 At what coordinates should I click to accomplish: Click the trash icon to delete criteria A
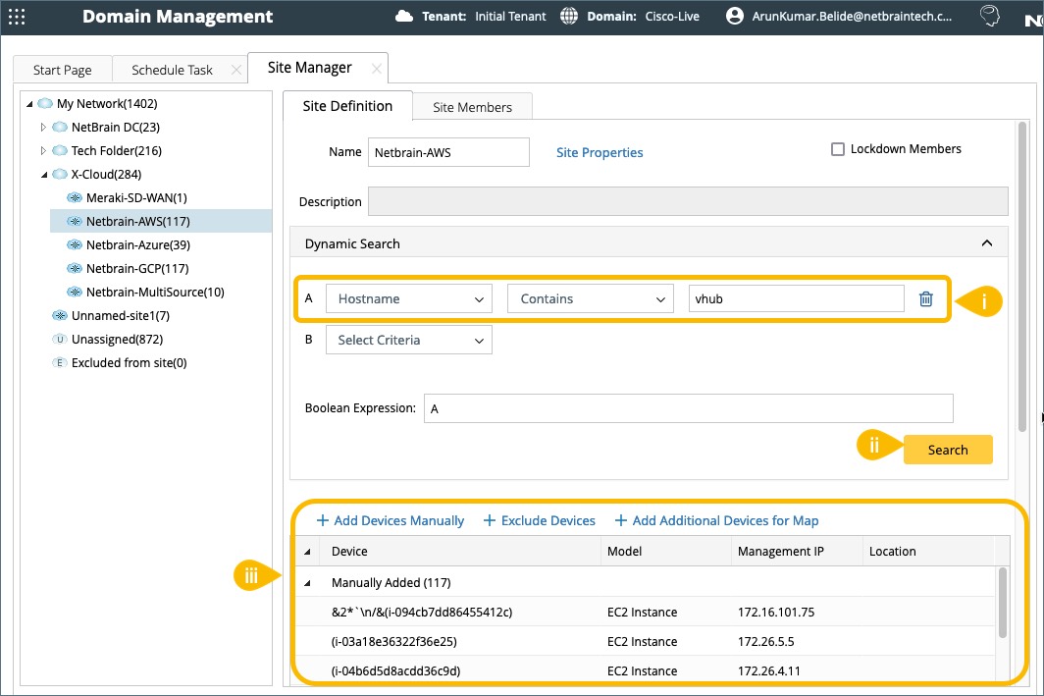tap(925, 299)
